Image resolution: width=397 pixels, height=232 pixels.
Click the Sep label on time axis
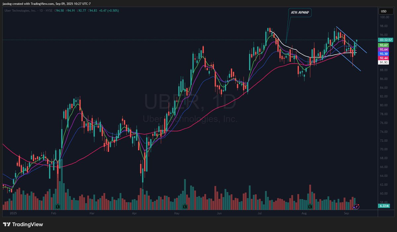346,214
